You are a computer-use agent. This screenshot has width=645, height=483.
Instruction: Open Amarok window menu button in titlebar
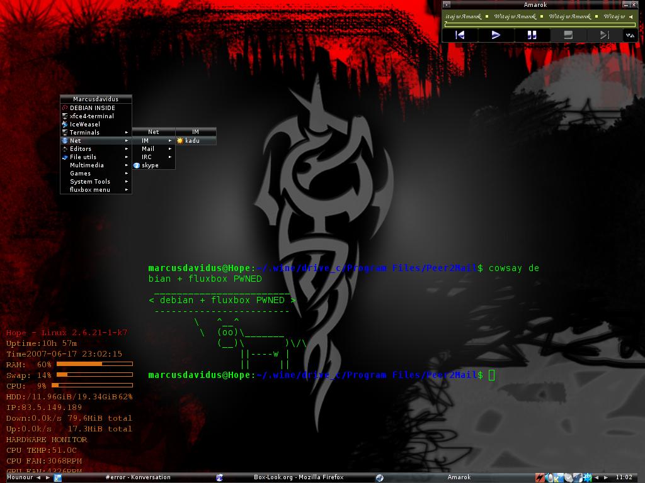click(447, 5)
